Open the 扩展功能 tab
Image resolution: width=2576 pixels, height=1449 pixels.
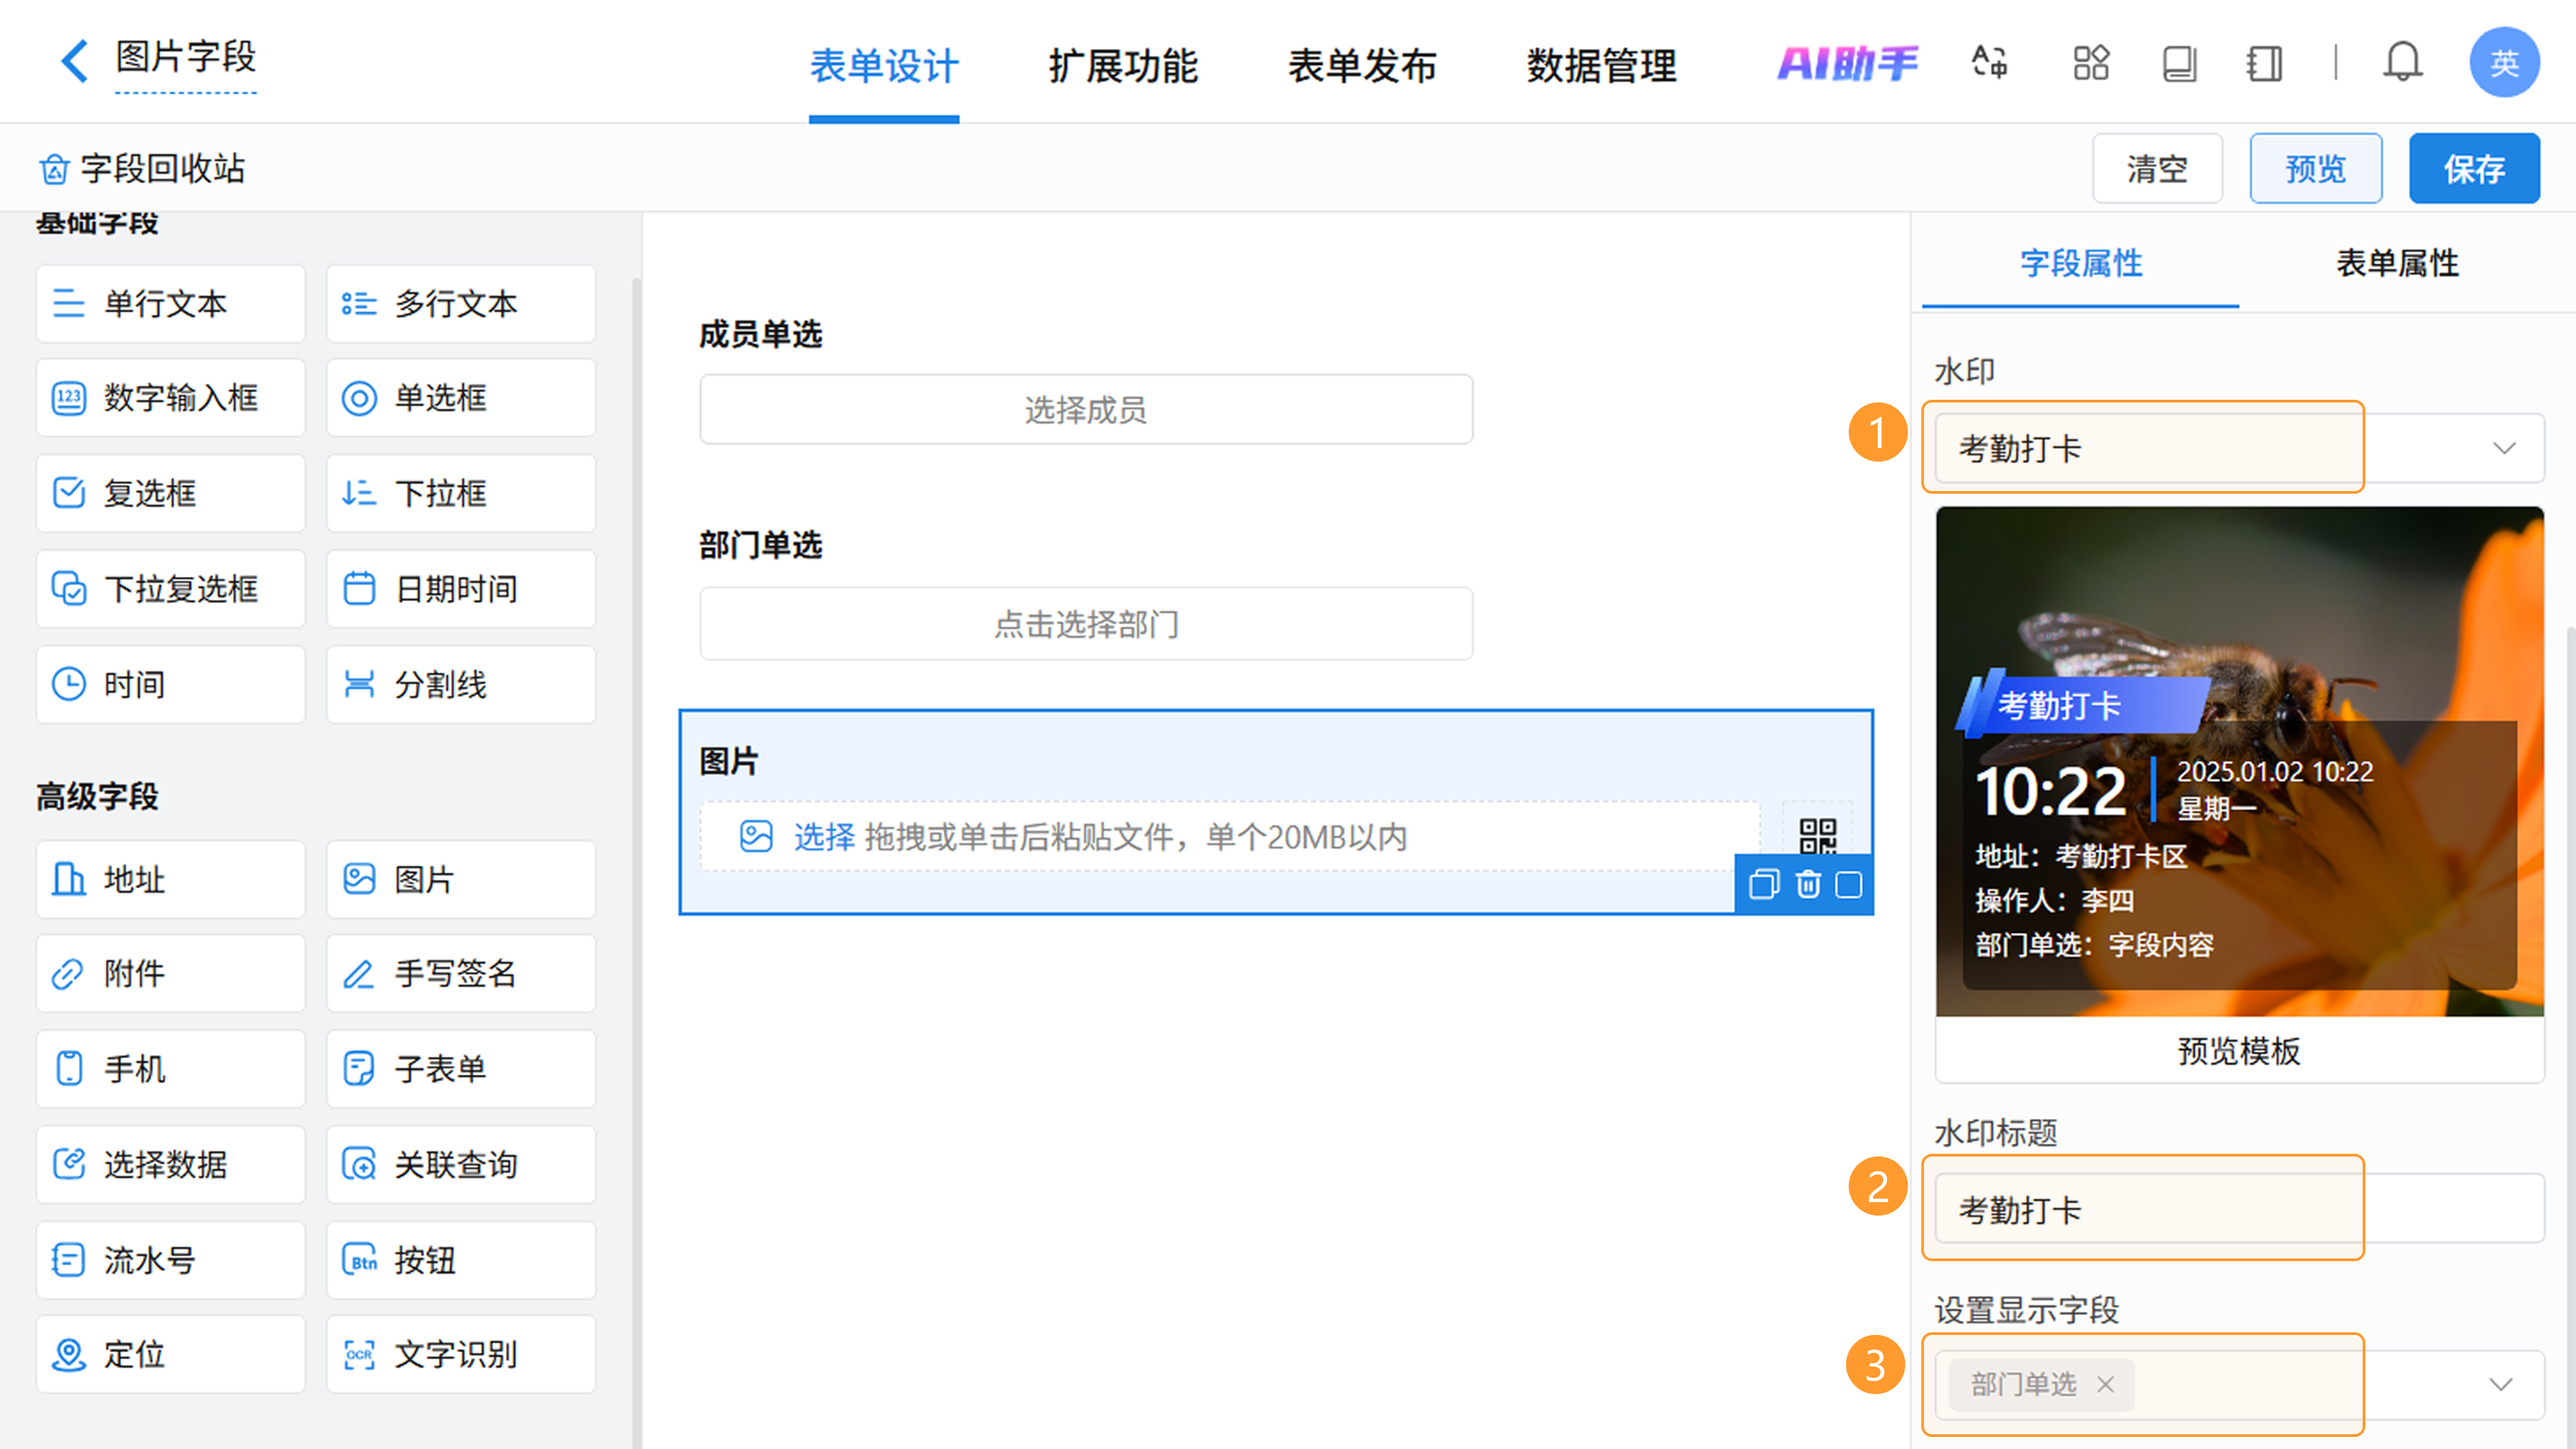pos(1122,66)
